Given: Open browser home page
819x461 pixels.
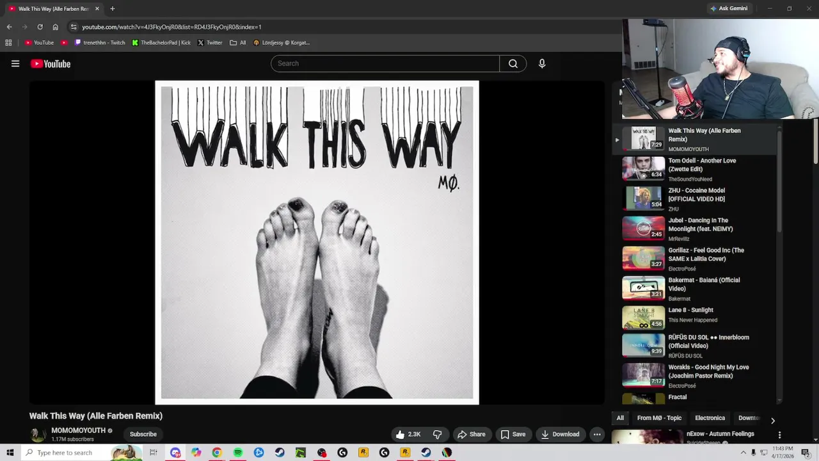Looking at the screenshot, I should pos(55,27).
